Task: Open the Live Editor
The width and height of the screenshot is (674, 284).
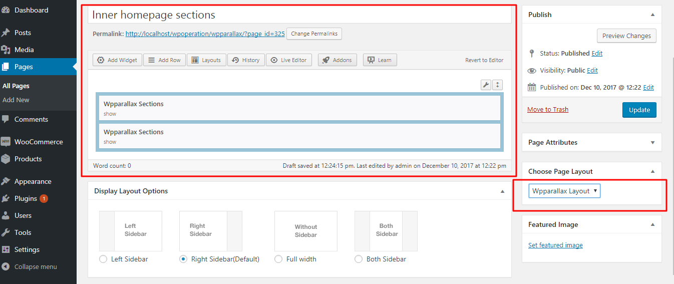Action: (288, 60)
